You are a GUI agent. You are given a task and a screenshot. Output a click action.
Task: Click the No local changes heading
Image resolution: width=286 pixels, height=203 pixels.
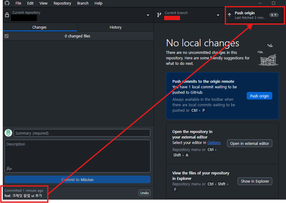pos(203,43)
